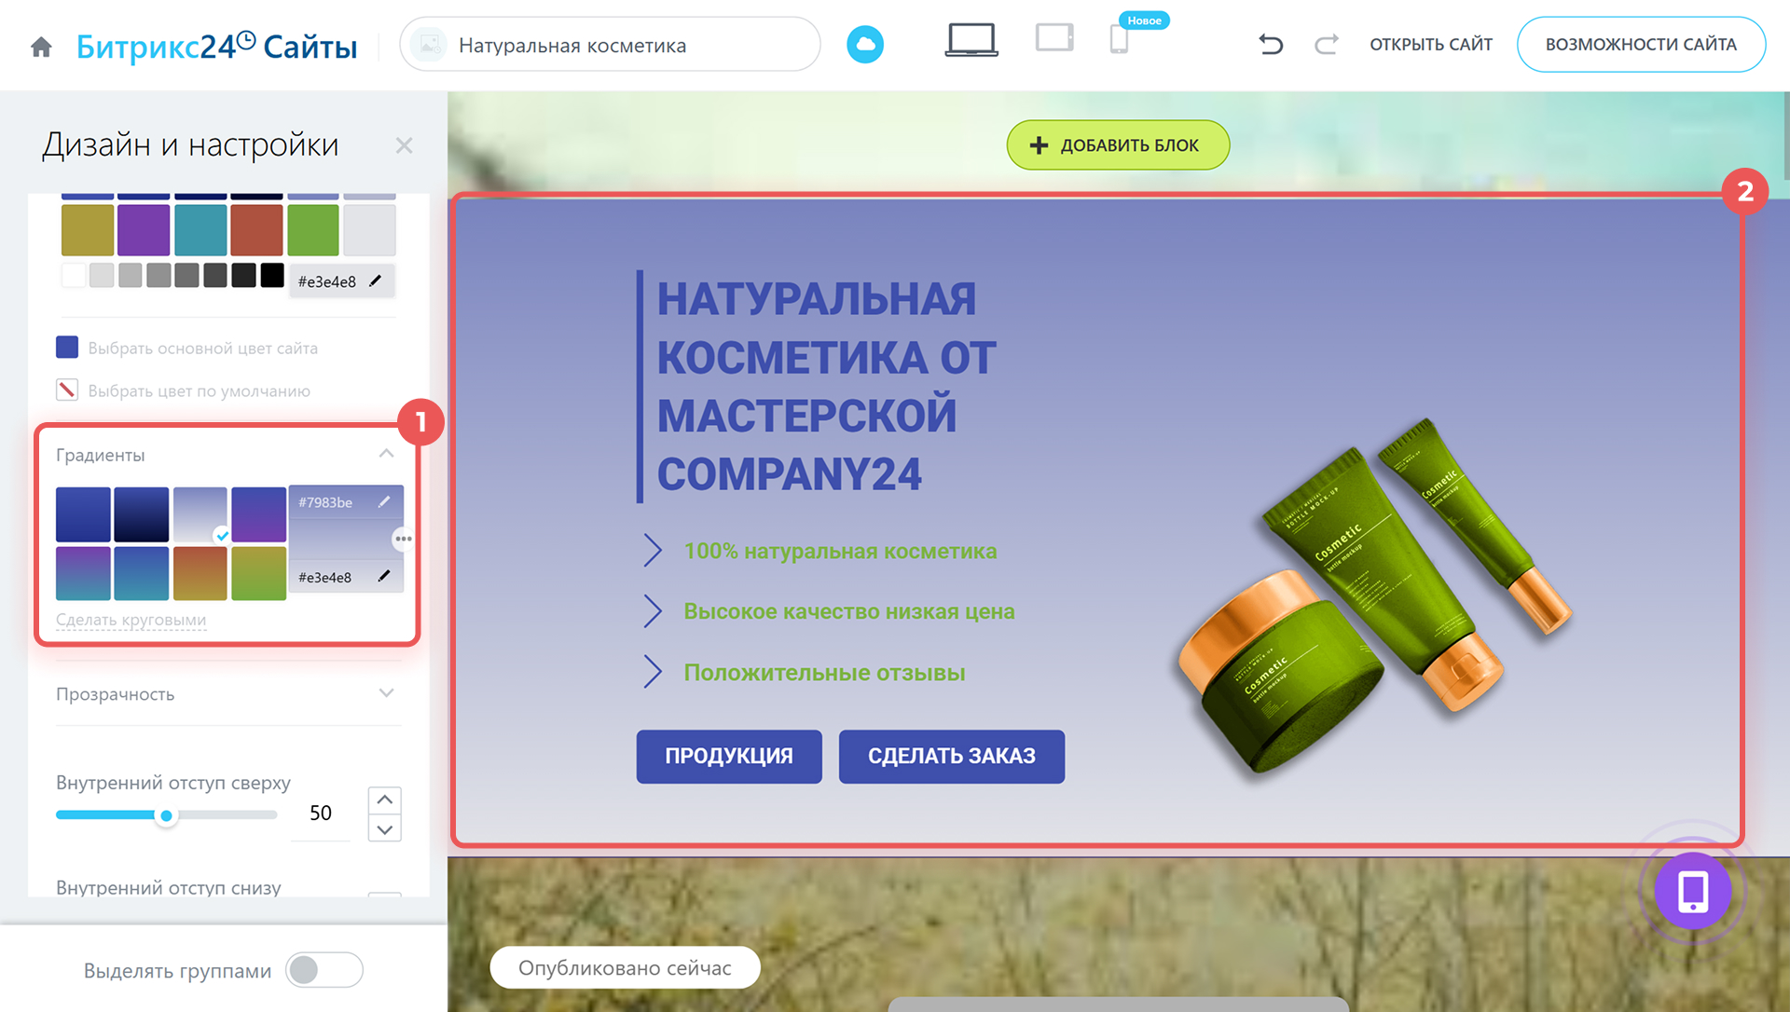The image size is (1790, 1012).
Task: Select the purple color swatch
Action: (x=144, y=230)
